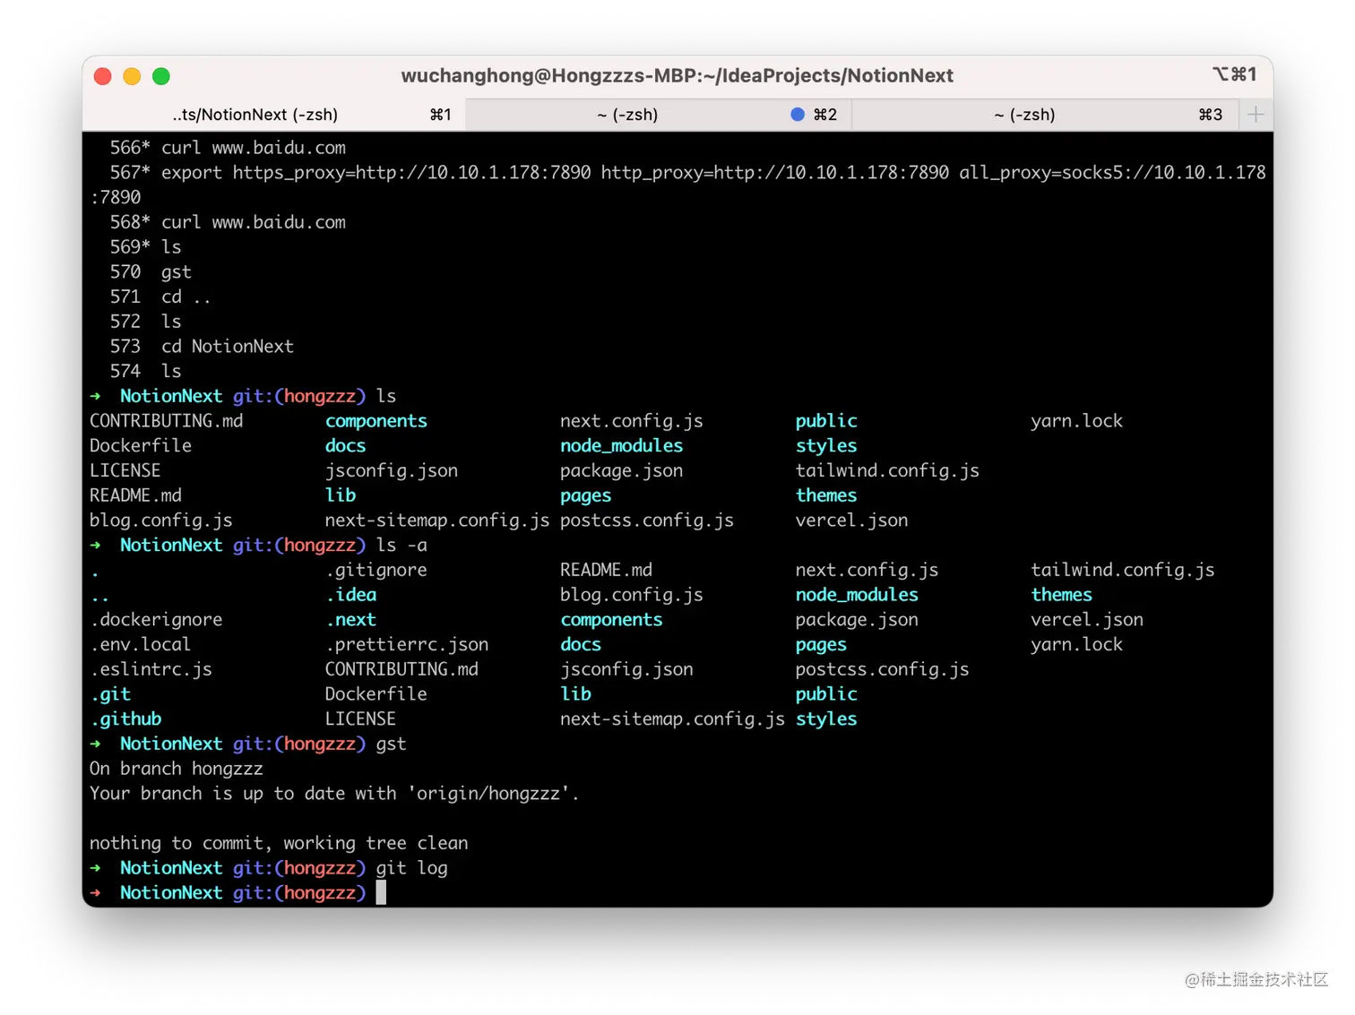Click the git log command line
Viewport: 1355px width, 1015px height.
pyautogui.click(x=269, y=868)
